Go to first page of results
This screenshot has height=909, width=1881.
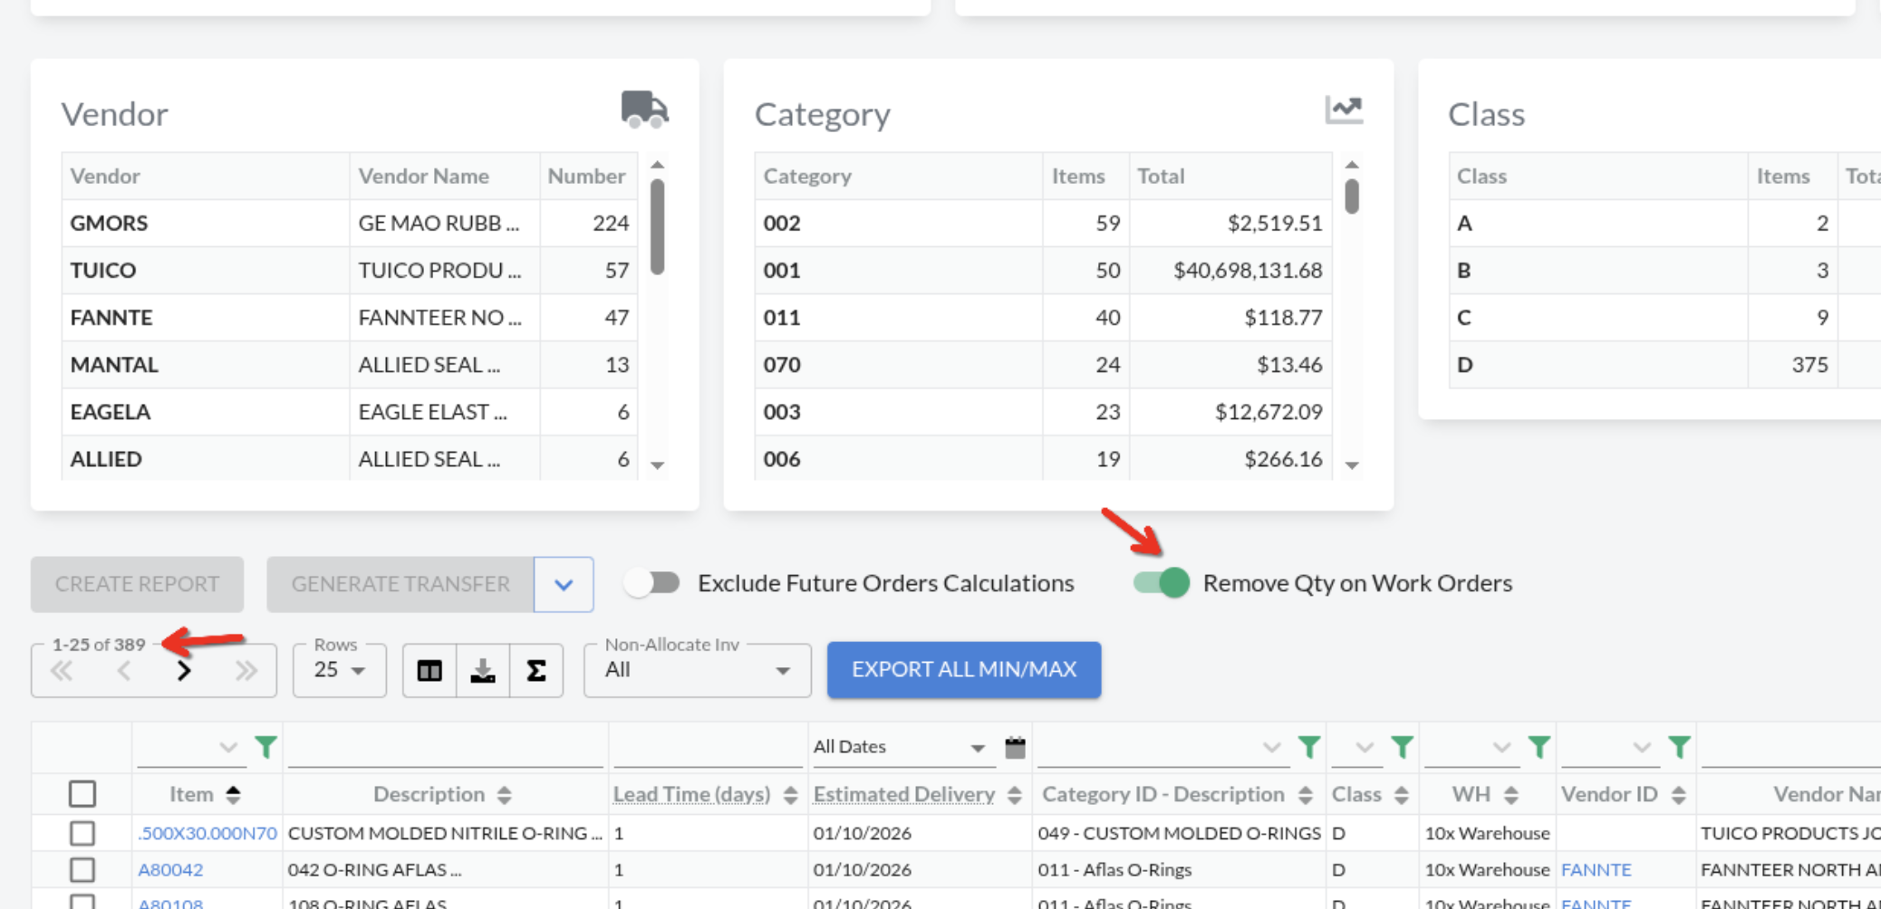coord(62,671)
